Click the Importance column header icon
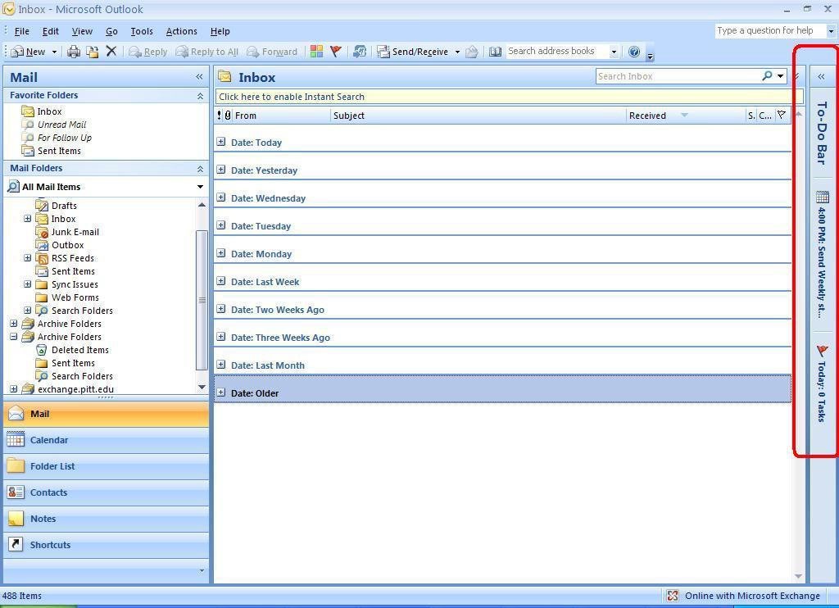This screenshot has height=608, width=839. (x=219, y=115)
